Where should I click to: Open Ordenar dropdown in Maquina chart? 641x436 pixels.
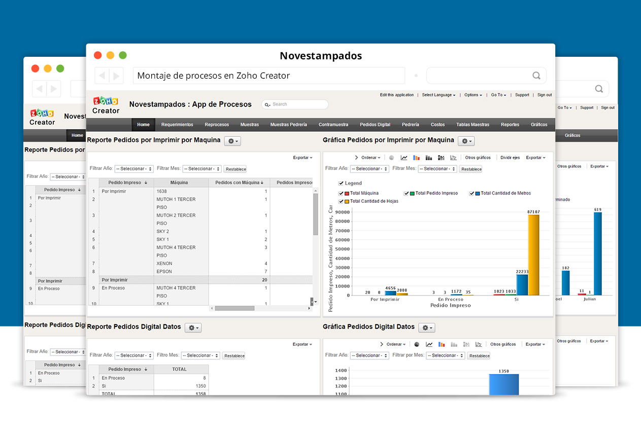(370, 158)
